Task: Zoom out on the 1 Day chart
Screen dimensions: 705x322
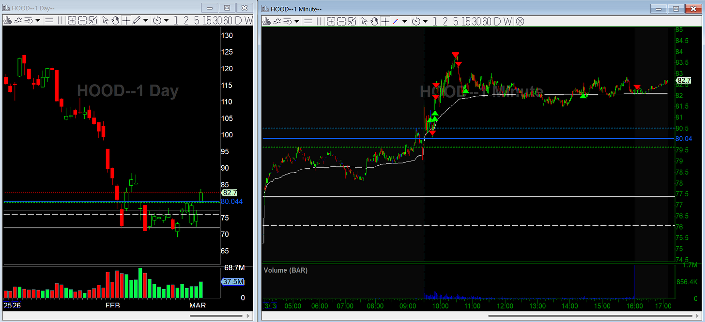Action: (x=82, y=20)
